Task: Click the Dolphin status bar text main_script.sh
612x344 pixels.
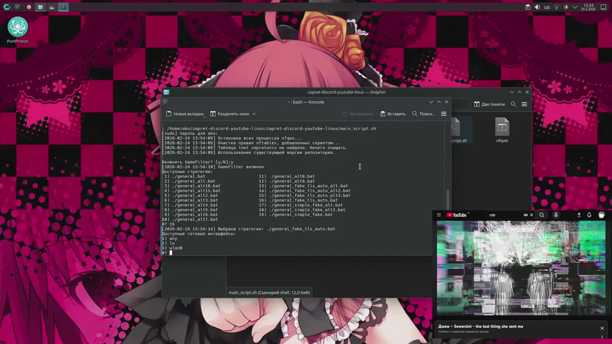Action: (x=269, y=292)
